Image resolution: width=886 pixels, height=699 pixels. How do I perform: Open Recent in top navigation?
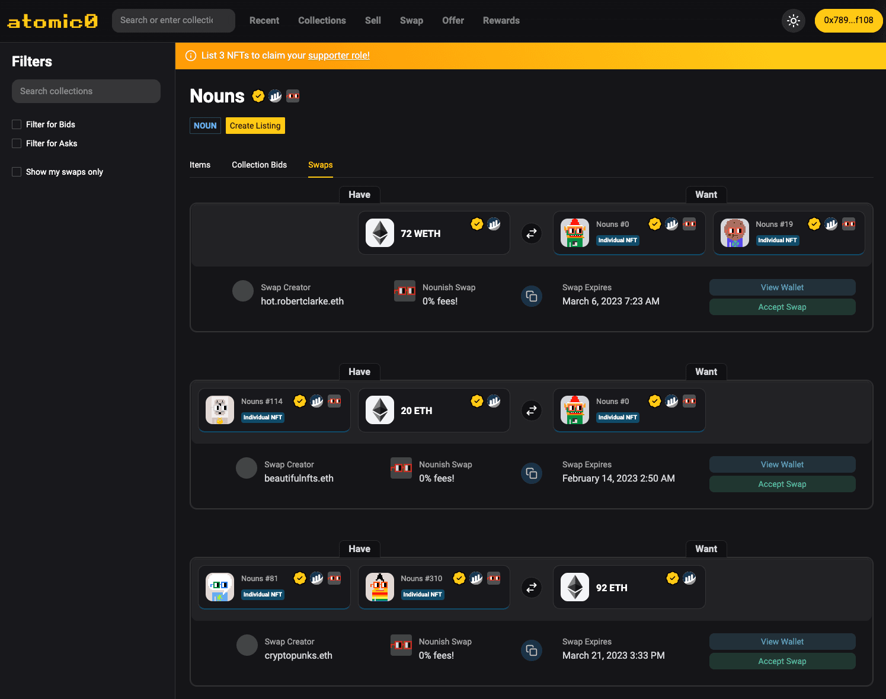pos(264,21)
